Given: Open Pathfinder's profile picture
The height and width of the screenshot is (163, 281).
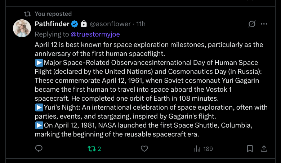Looking at the screenshot, I should [x=22, y=28].
